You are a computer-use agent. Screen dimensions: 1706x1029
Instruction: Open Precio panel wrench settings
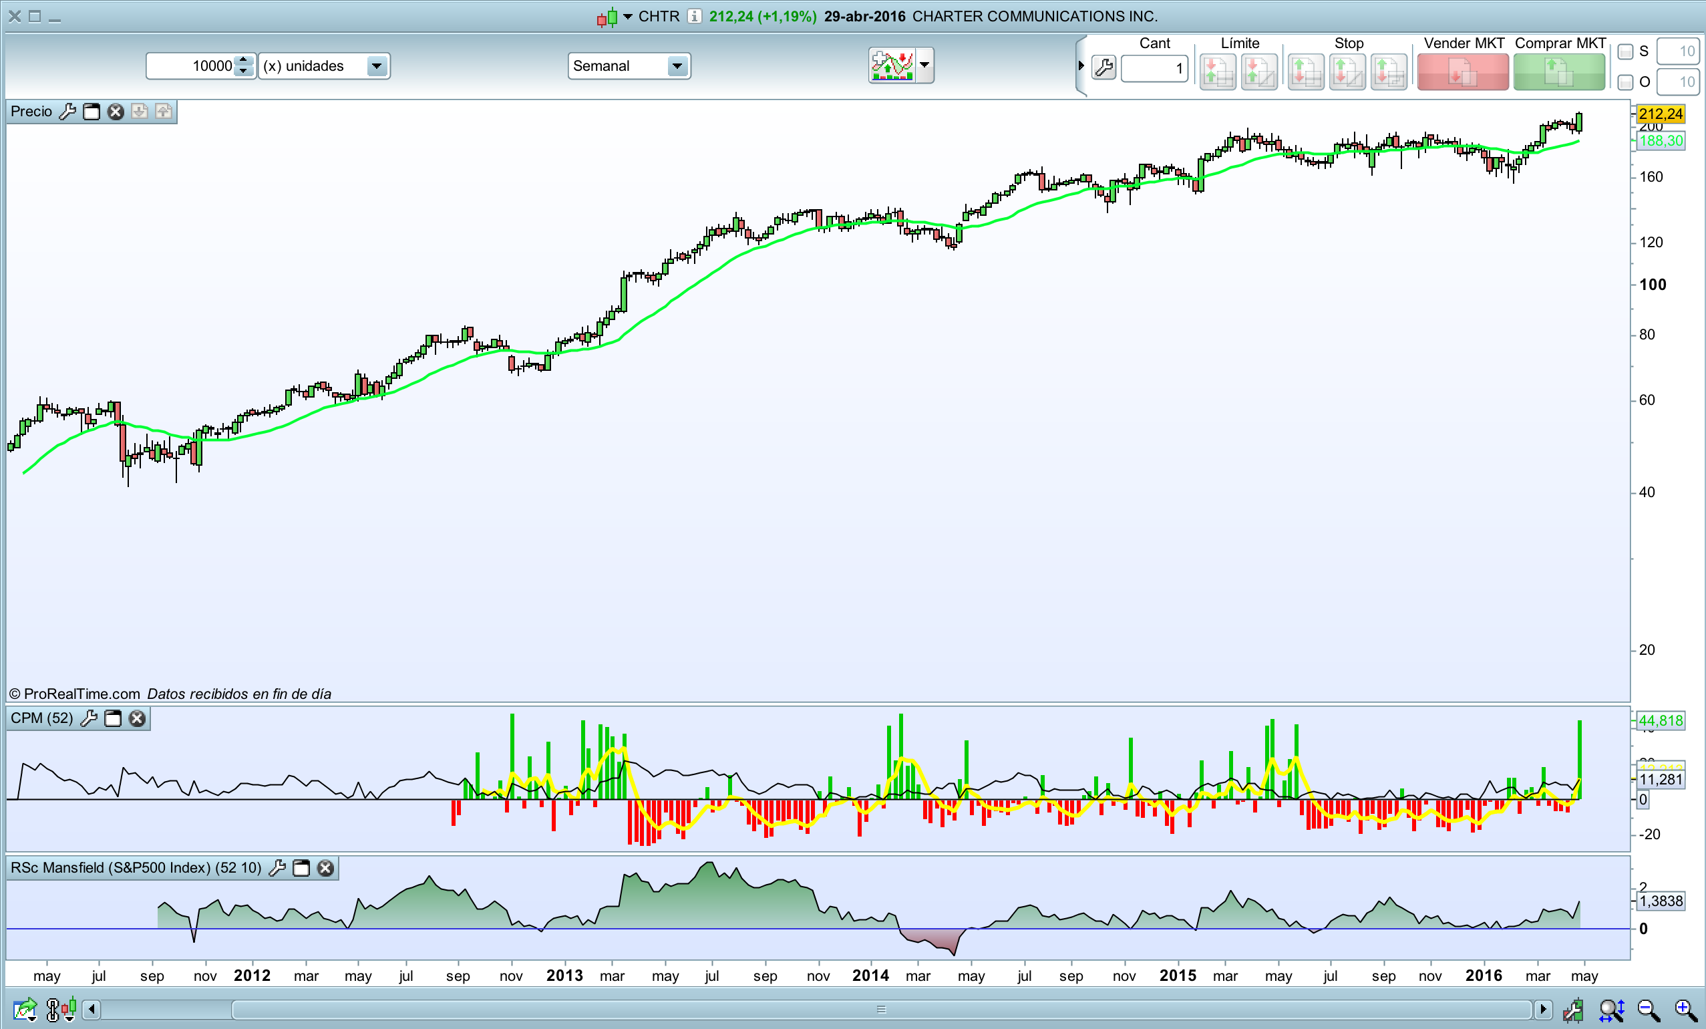pyautogui.click(x=67, y=112)
